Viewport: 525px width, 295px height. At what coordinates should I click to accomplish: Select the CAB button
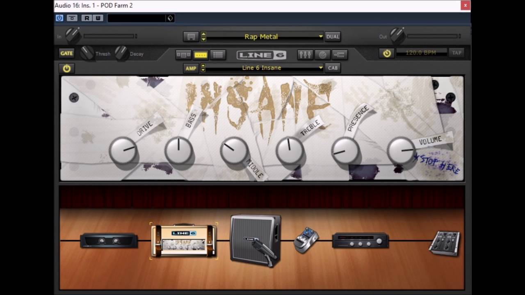pos(333,68)
